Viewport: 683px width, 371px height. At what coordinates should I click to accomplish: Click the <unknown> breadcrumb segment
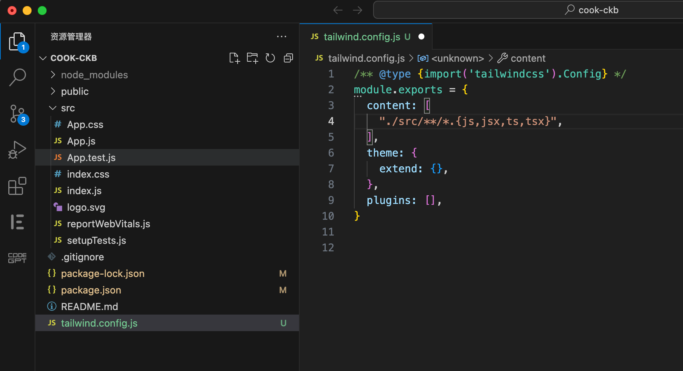click(x=457, y=58)
